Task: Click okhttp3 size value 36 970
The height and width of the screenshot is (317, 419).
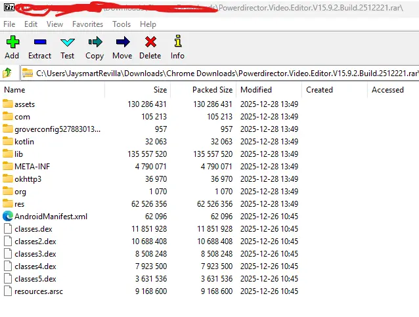Action: coord(156,179)
